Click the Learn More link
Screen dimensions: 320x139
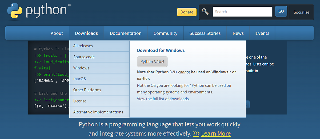click(x=216, y=133)
